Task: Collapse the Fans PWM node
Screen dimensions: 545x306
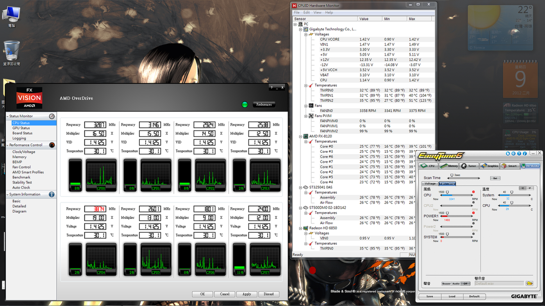Action: tap(306, 116)
